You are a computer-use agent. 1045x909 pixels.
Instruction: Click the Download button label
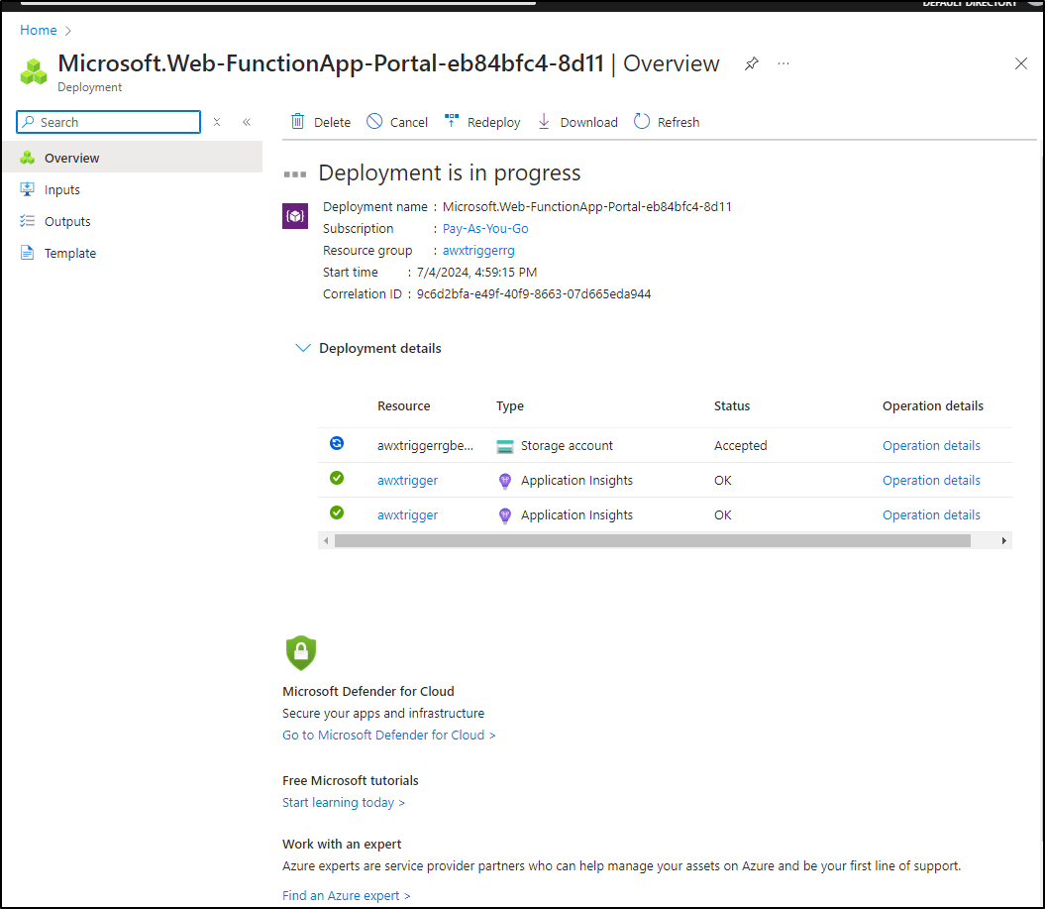point(589,123)
